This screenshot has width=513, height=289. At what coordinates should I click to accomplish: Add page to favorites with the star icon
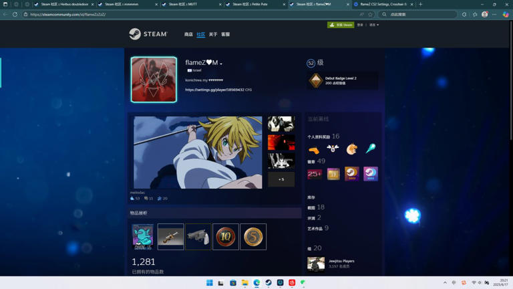(370, 15)
